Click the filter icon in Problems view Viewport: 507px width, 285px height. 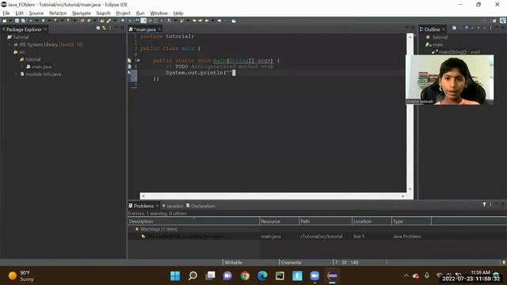click(x=484, y=204)
